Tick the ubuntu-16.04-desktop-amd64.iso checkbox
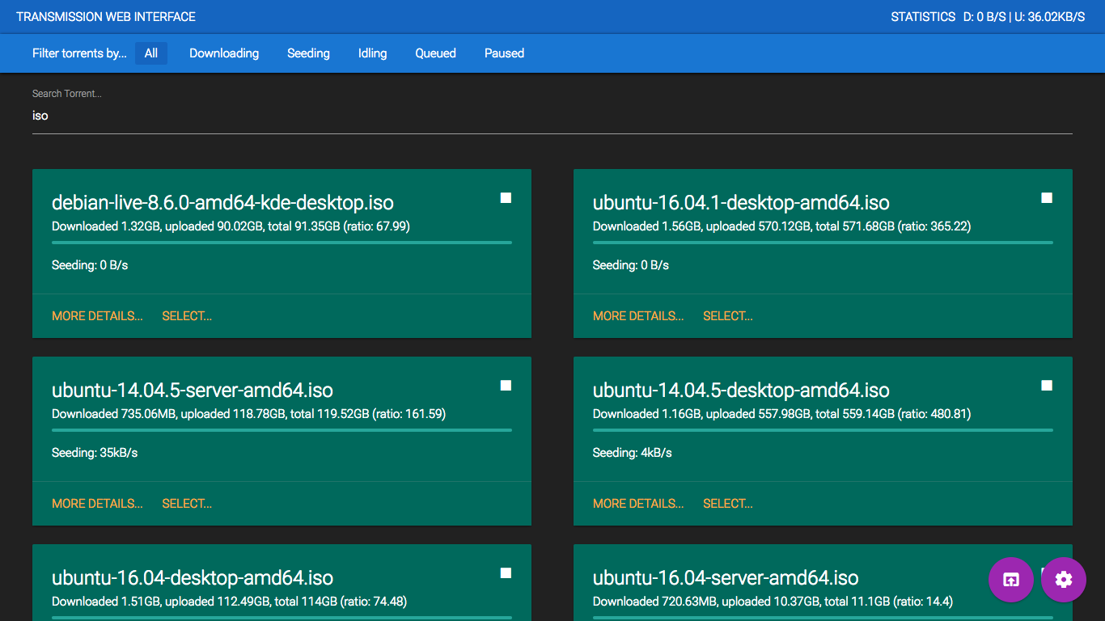This screenshot has height=621, width=1105. pos(506,573)
